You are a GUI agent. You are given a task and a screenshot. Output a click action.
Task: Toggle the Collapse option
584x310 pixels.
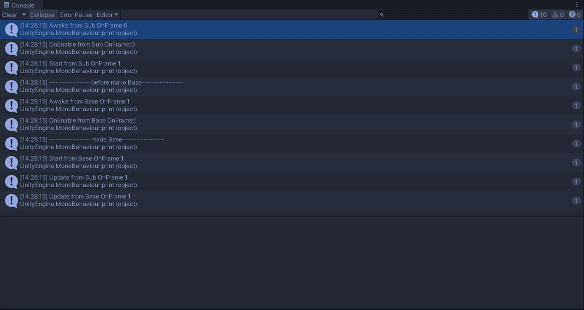coord(42,15)
